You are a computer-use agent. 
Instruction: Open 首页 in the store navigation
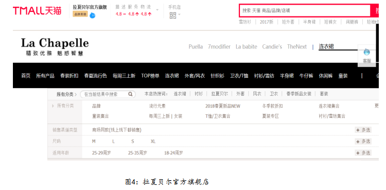click(26, 76)
